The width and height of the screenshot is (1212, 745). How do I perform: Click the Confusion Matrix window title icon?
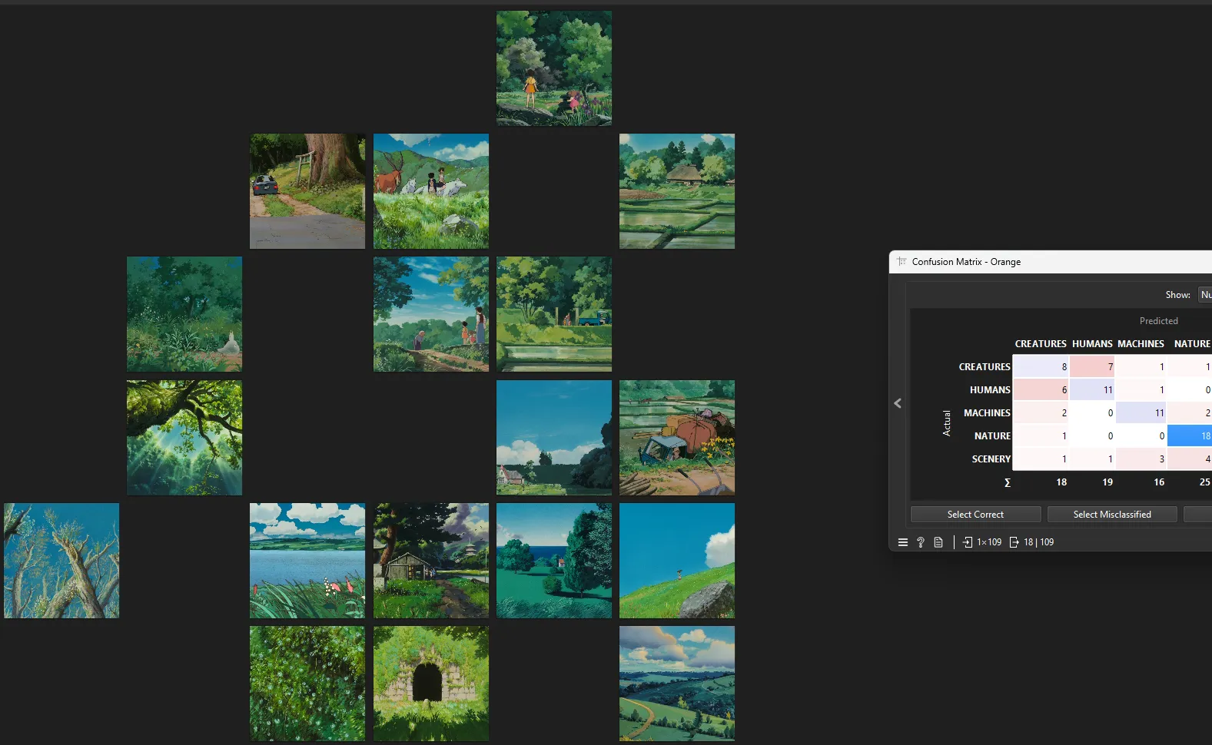(x=902, y=262)
